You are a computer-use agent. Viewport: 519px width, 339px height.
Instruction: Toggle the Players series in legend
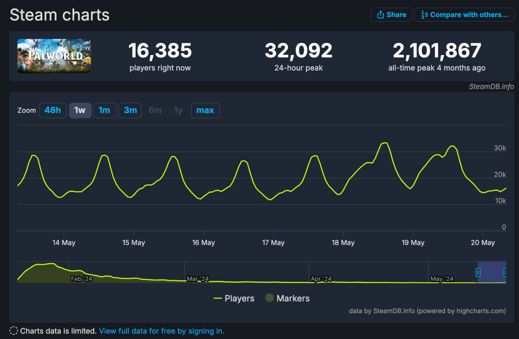(234, 298)
